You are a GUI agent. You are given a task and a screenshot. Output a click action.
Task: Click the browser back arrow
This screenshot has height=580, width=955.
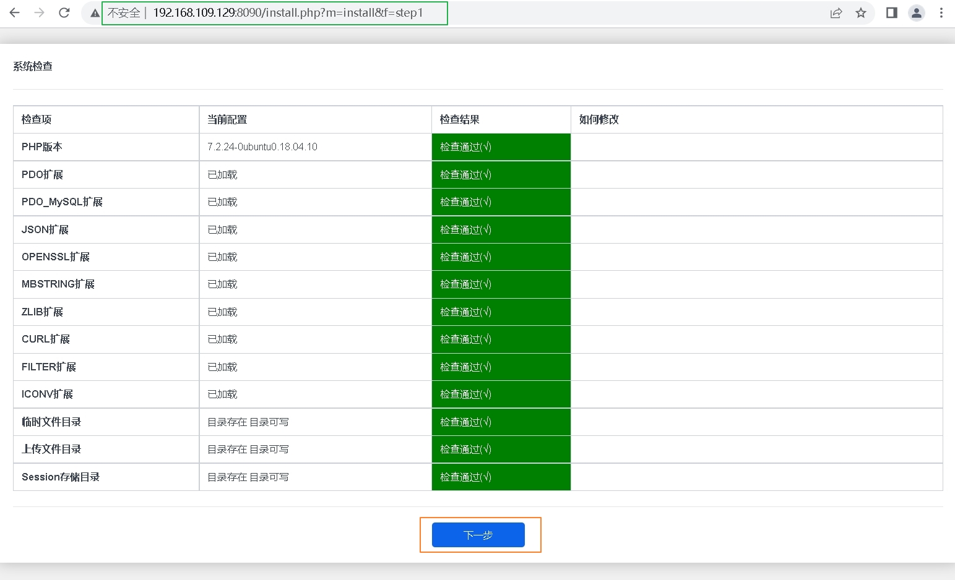coord(15,12)
